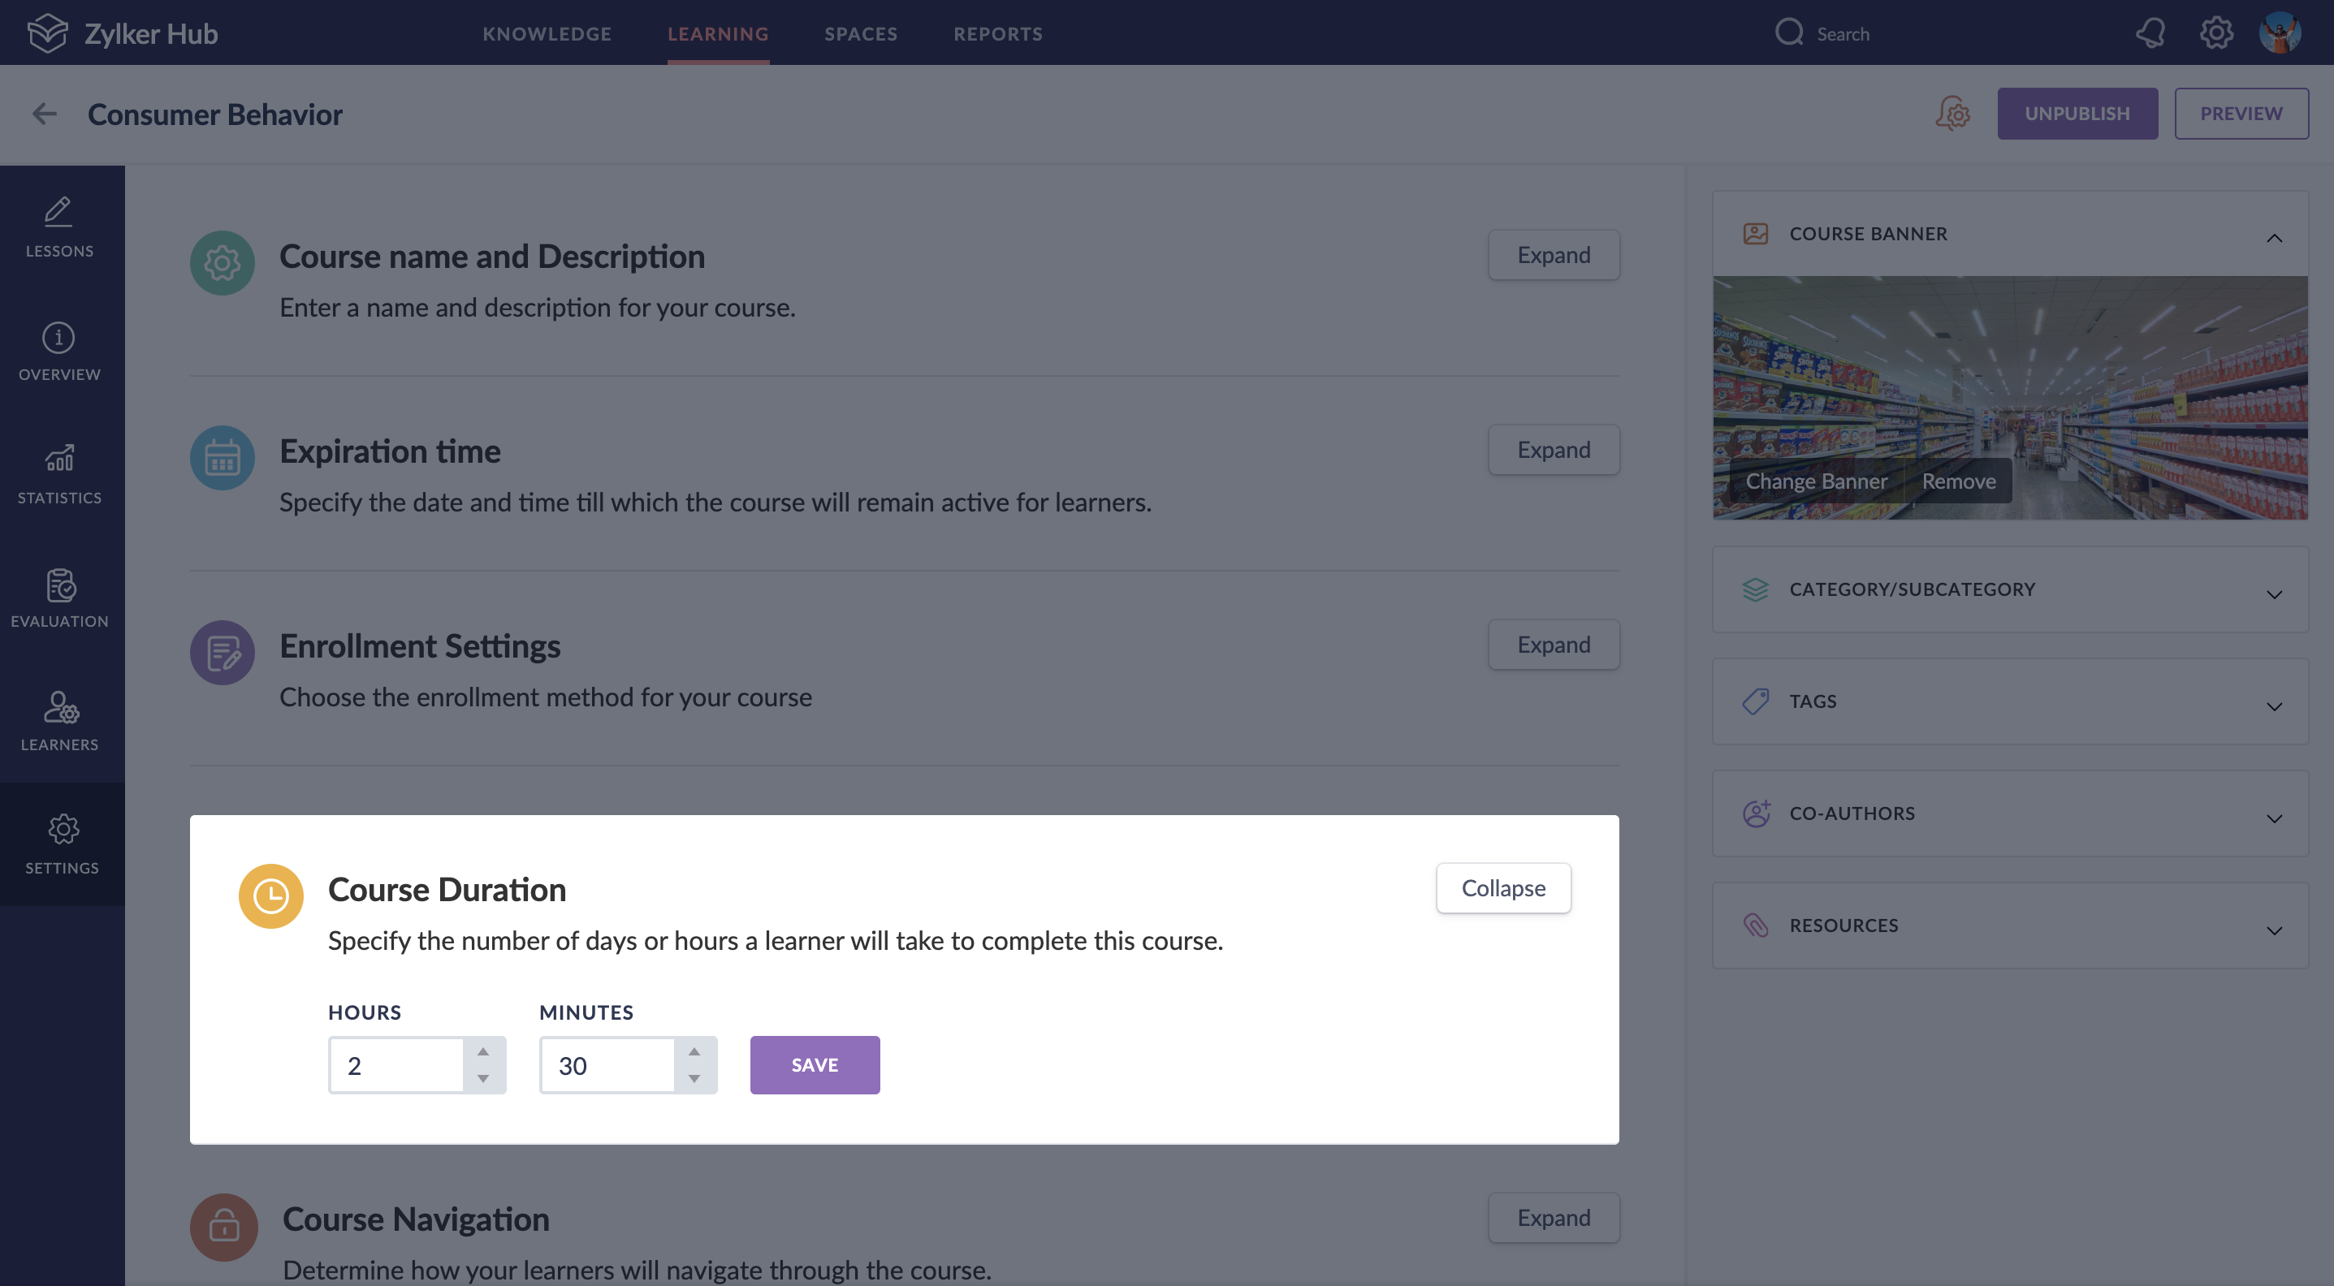Increase minutes with the up stepper arrow
This screenshot has height=1286, width=2334.
(694, 1051)
